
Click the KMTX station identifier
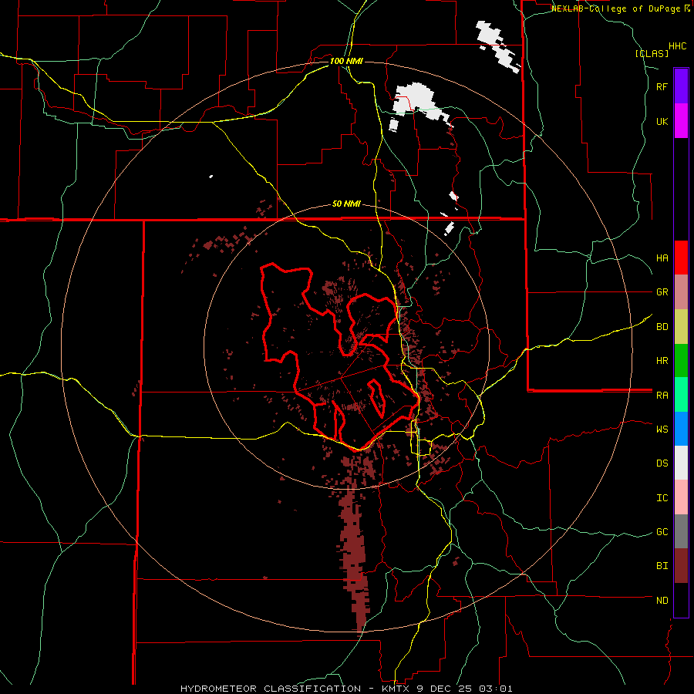pyautogui.click(x=396, y=689)
